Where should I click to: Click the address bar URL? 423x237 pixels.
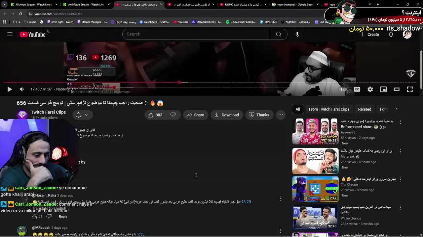[x=58, y=14]
